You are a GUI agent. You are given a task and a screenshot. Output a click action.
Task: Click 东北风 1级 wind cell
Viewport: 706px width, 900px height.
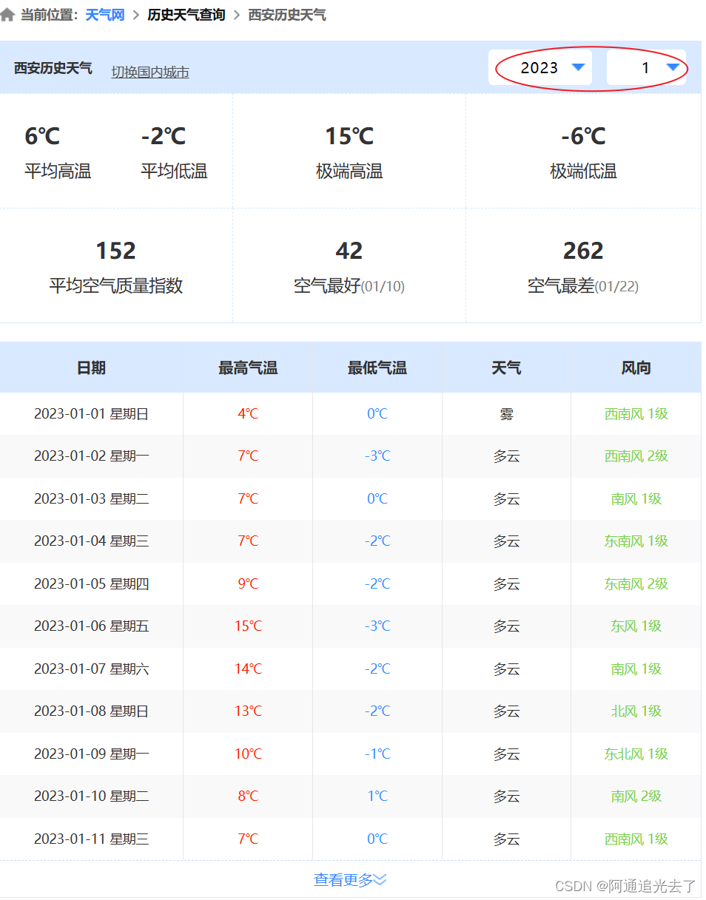(636, 754)
